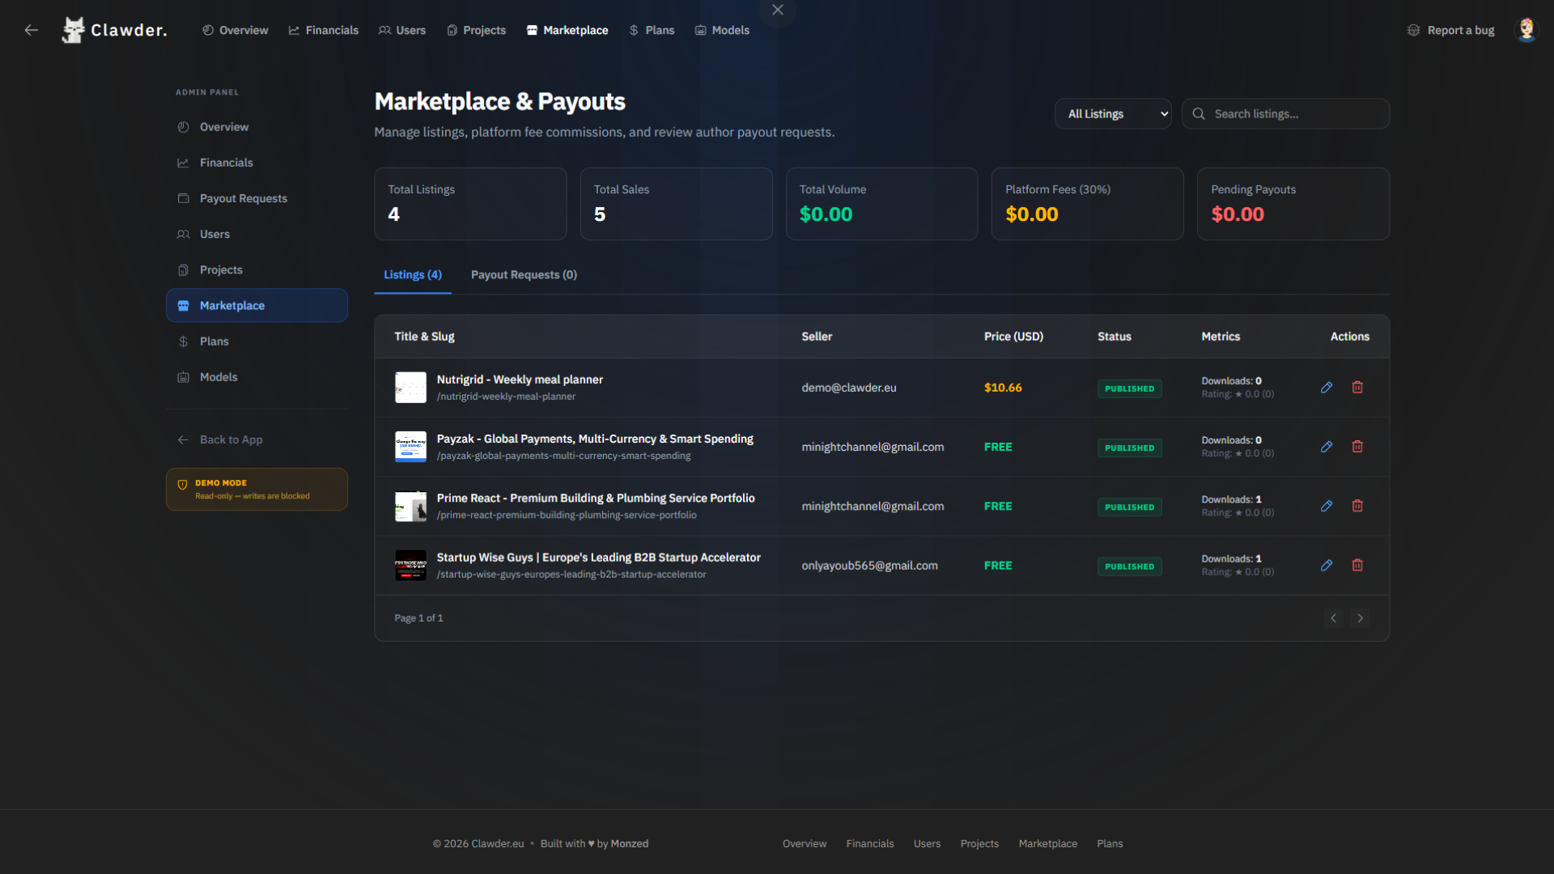The width and height of the screenshot is (1554, 874).
Task: Click the Users icon in the sidebar
Action: 183,234
